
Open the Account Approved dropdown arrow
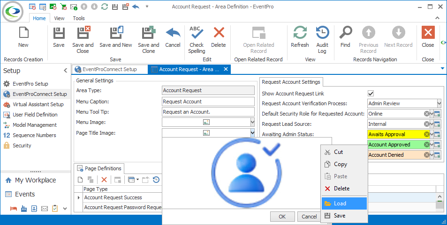[x=432, y=145]
